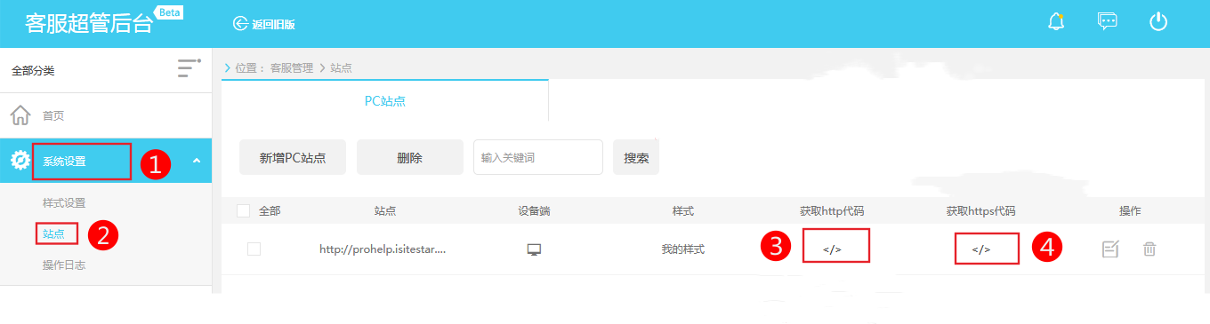Open the notification bell icon
Image resolution: width=1210 pixels, height=324 pixels.
(1056, 21)
